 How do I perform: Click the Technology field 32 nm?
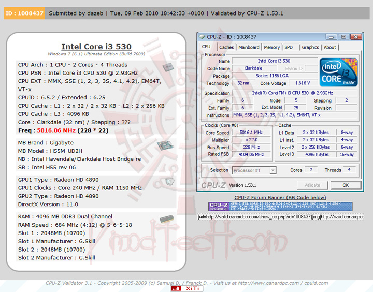coord(243,83)
